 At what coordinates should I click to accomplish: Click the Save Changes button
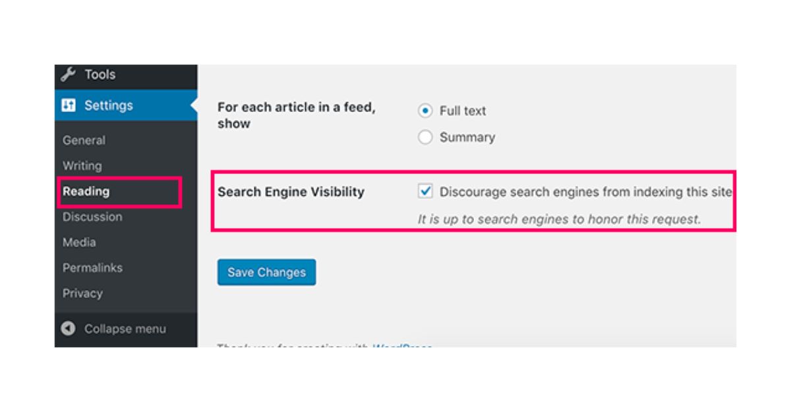click(267, 272)
